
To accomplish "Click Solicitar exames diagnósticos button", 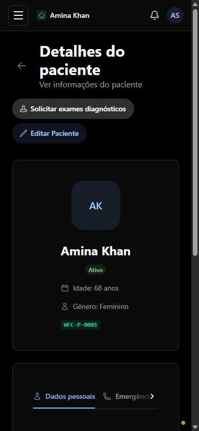I will click(73, 109).
